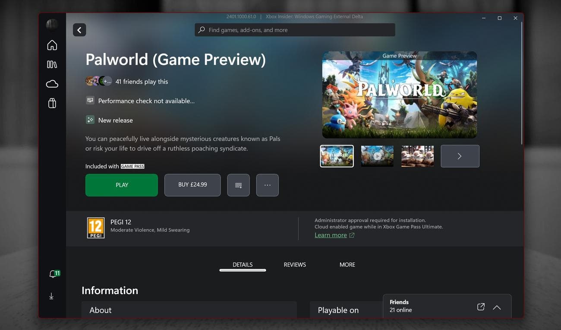This screenshot has height=330, width=561.
Task: Open the Home icon in the sidebar
Action: pos(51,44)
